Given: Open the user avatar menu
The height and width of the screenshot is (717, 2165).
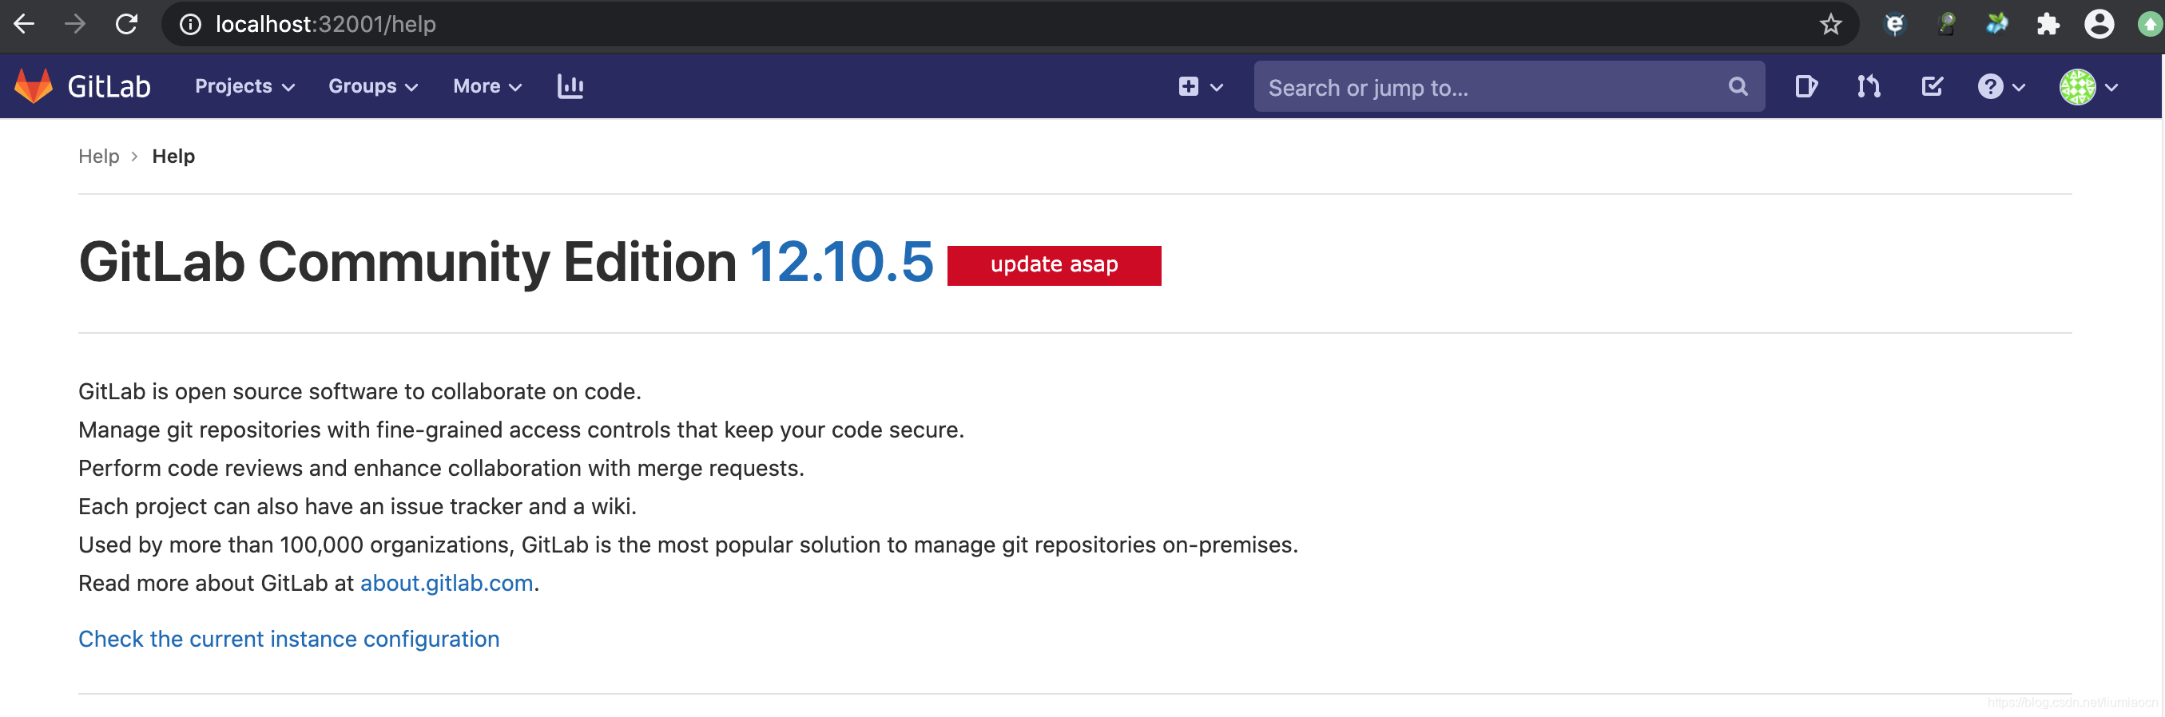Looking at the screenshot, I should (2088, 86).
